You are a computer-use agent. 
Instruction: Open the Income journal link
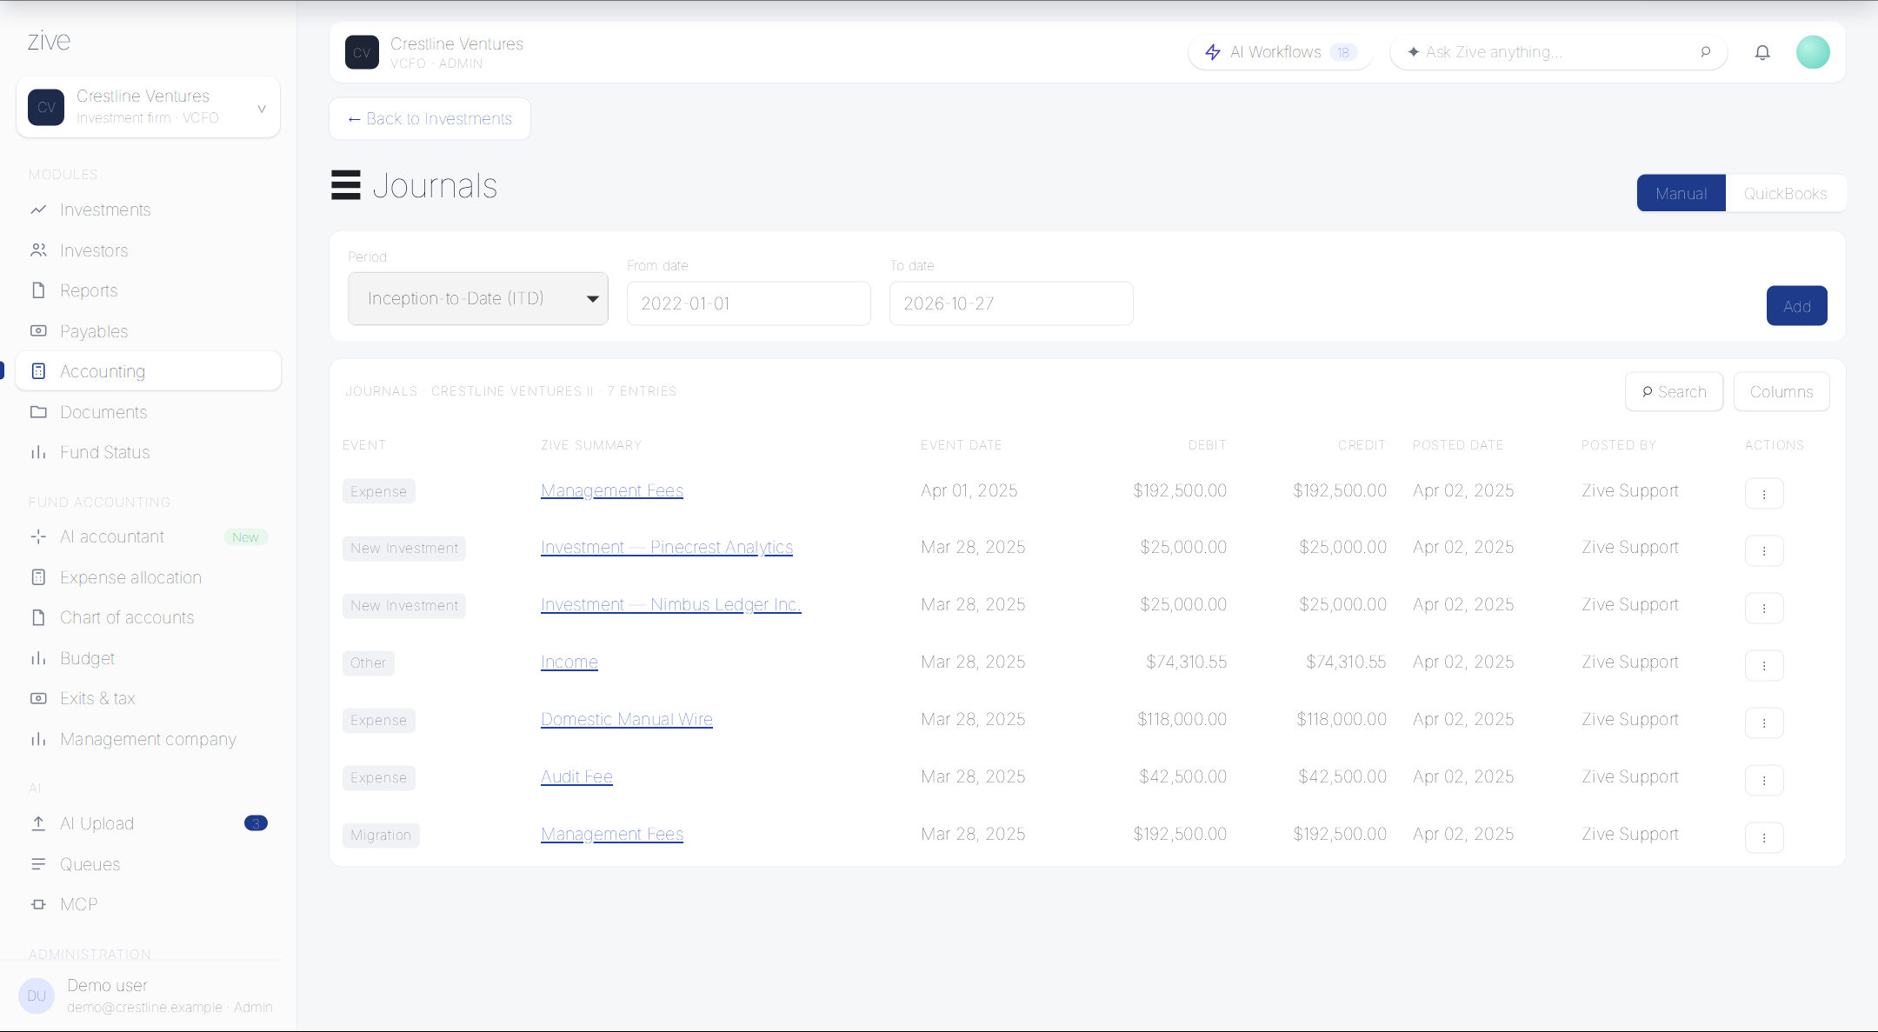(569, 662)
